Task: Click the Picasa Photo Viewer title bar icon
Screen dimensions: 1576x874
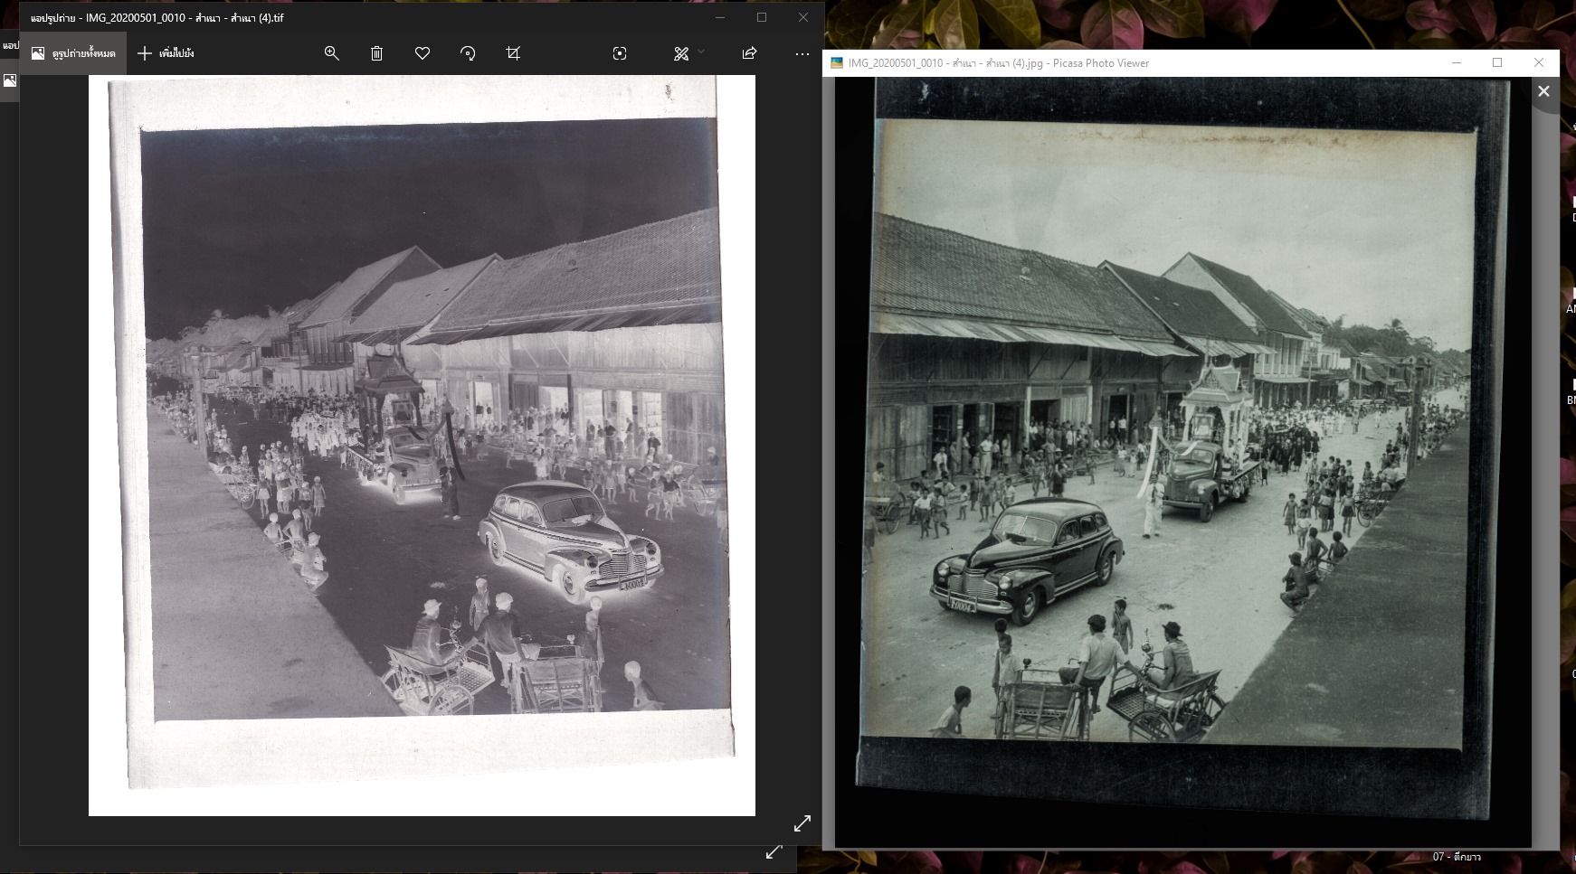Action: point(837,63)
